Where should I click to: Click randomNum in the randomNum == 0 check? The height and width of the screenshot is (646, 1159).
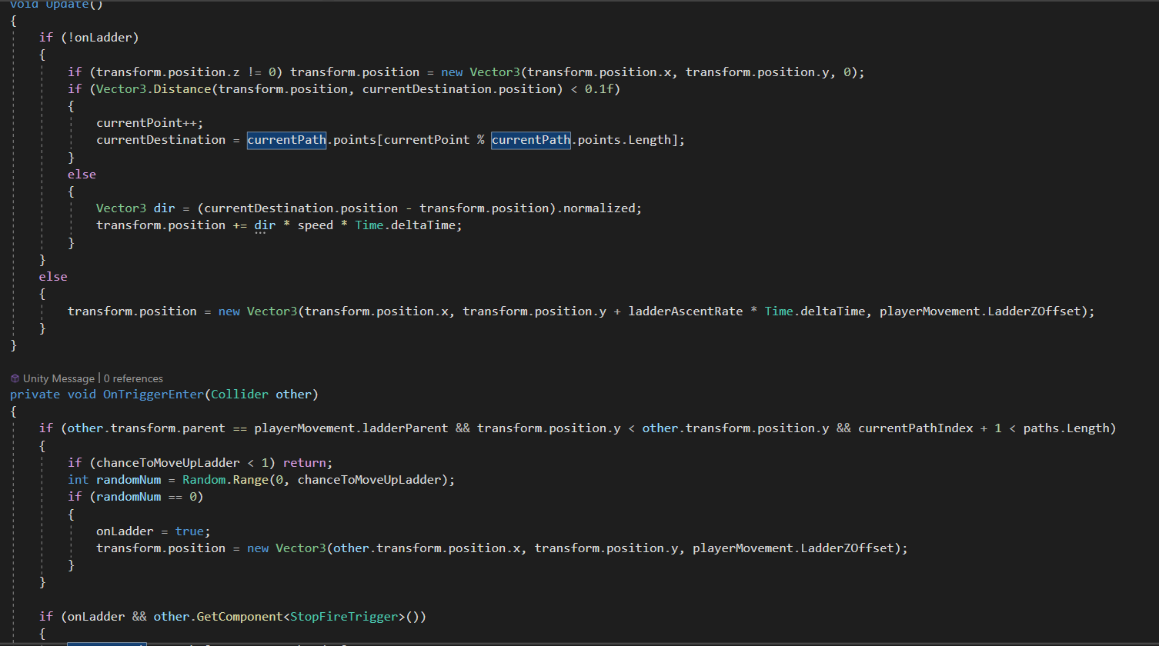coord(128,497)
